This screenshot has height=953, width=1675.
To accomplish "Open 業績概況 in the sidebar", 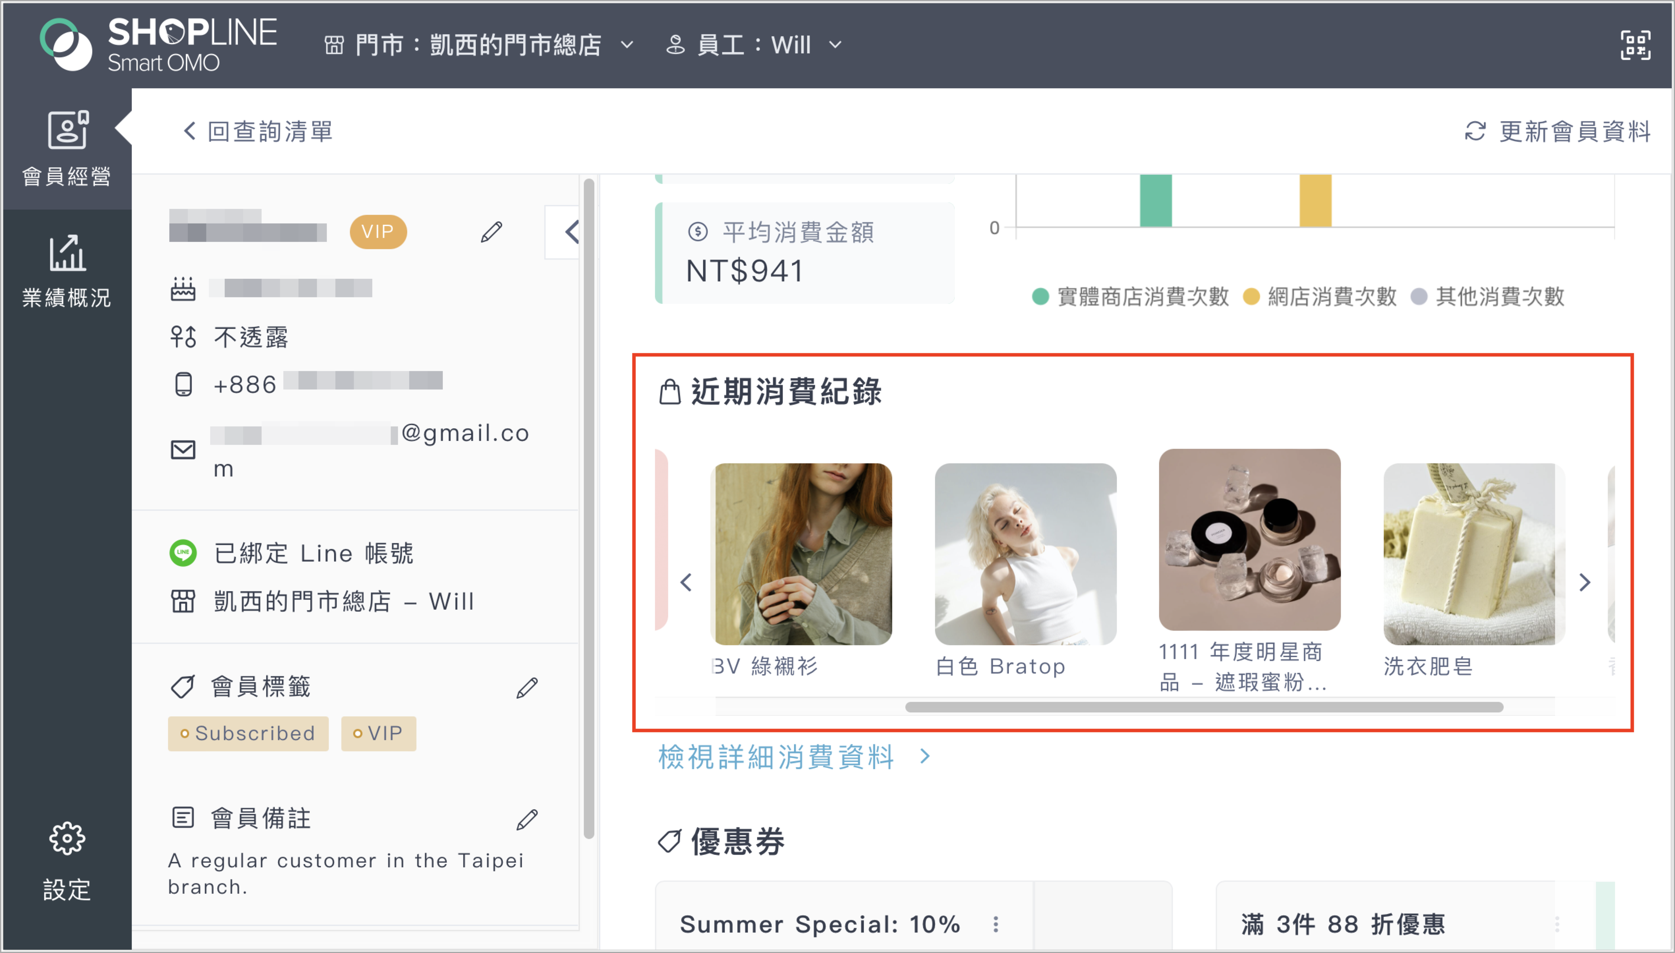I will coord(67,270).
